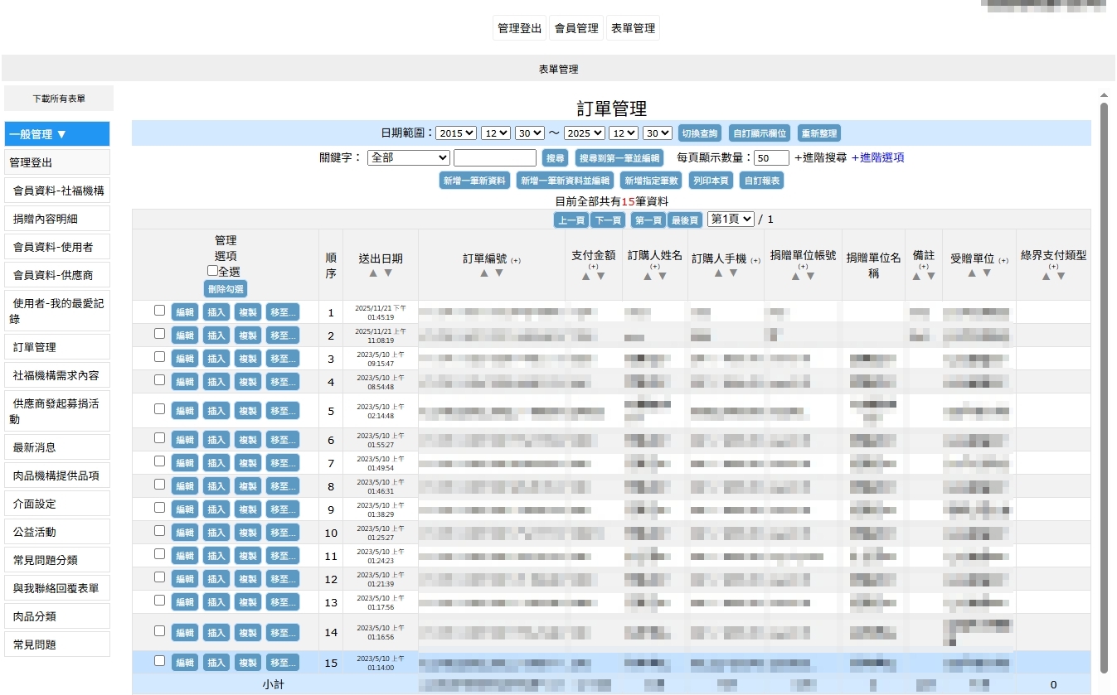Open the start year dropdown showing 2015
Screen dimensions: 1117x695
pos(456,133)
